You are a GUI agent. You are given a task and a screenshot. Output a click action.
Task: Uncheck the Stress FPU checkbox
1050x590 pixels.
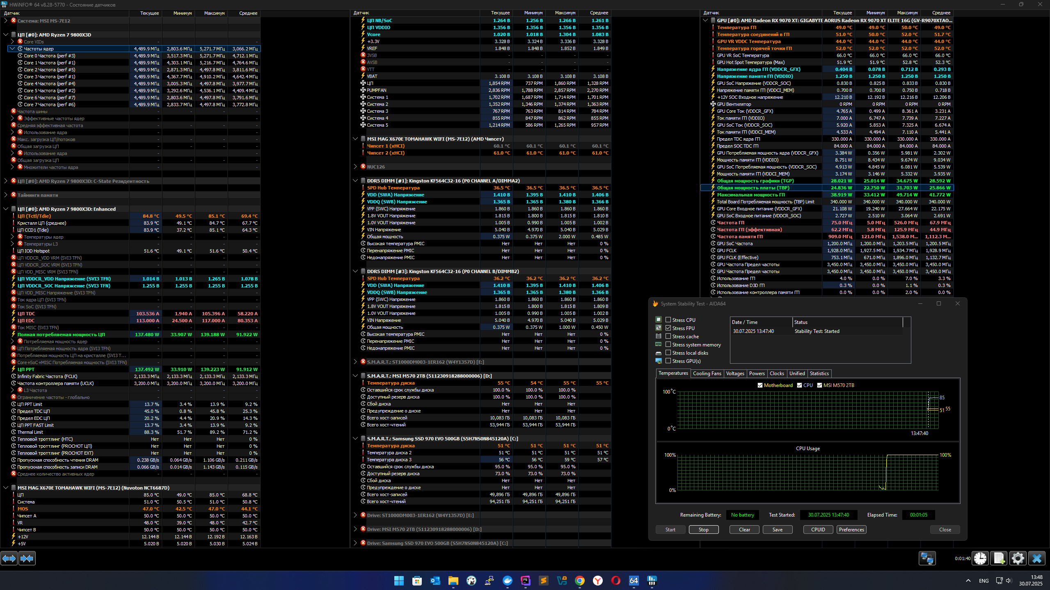(668, 328)
